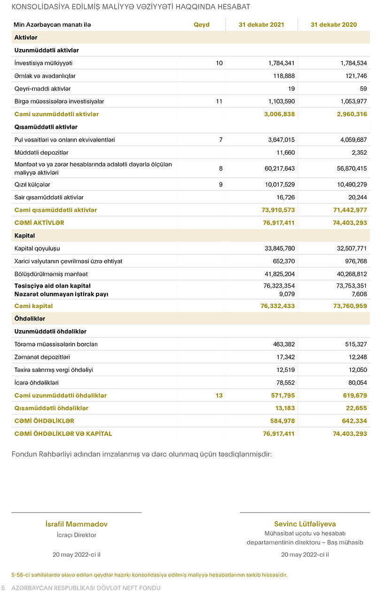376x593 pixels.
Task: Click the signatory name Sevinc Lütfəliyeva
Action: click(x=305, y=524)
